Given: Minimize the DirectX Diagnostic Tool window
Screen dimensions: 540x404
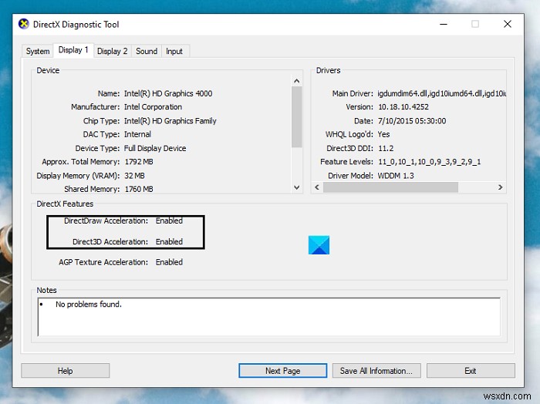Looking at the screenshot, I should click(444, 24).
